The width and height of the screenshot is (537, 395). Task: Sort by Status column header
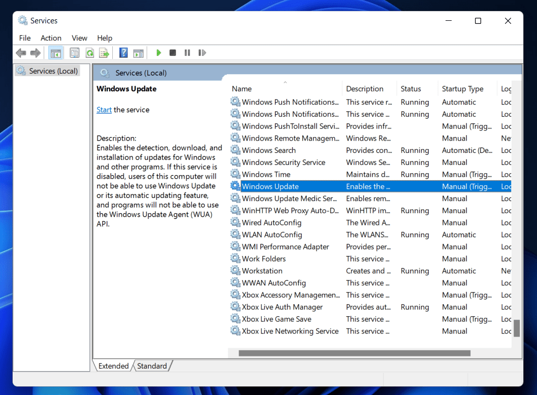417,89
